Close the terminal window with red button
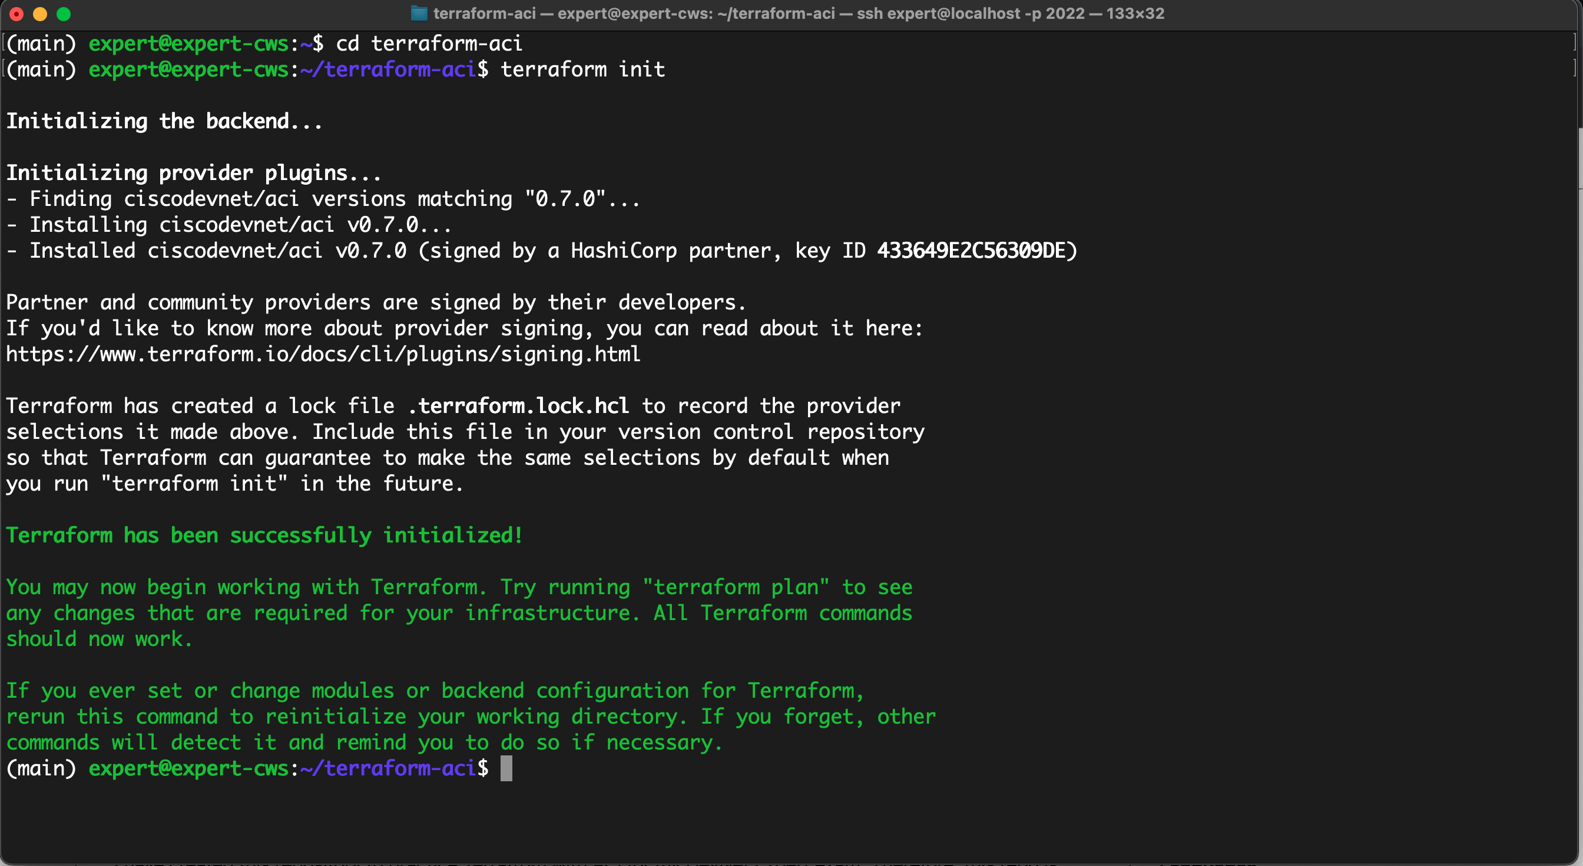The image size is (1583, 866). (16, 14)
